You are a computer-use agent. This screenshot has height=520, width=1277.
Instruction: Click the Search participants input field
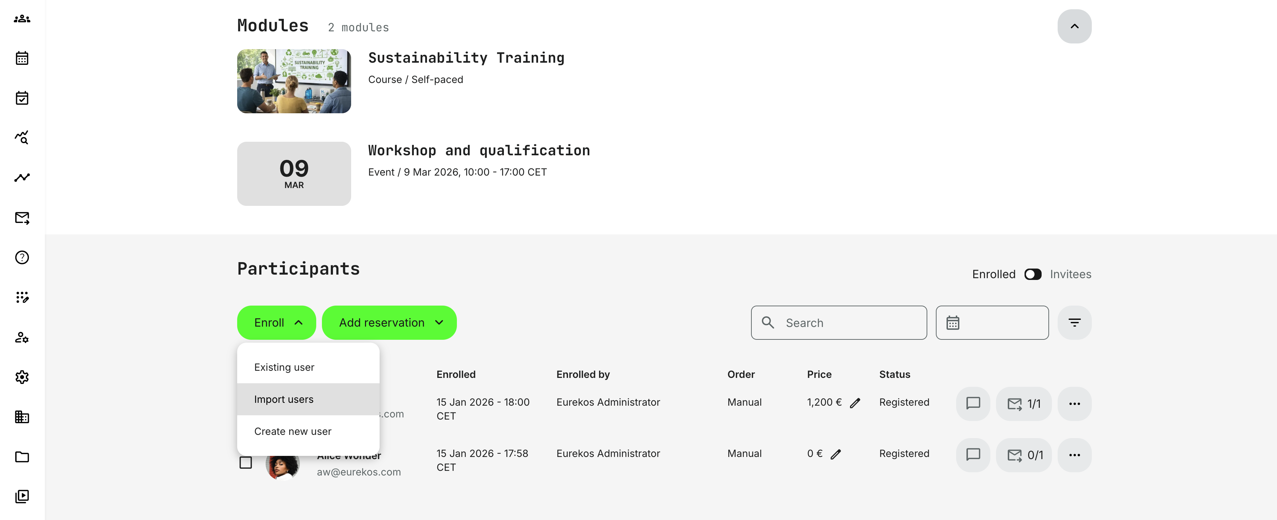pyautogui.click(x=839, y=322)
